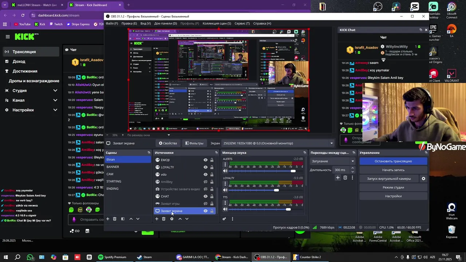Viewport: 466px width, 262px height.
Task: Open Настройки button in OBS controls
Action: pos(393,196)
